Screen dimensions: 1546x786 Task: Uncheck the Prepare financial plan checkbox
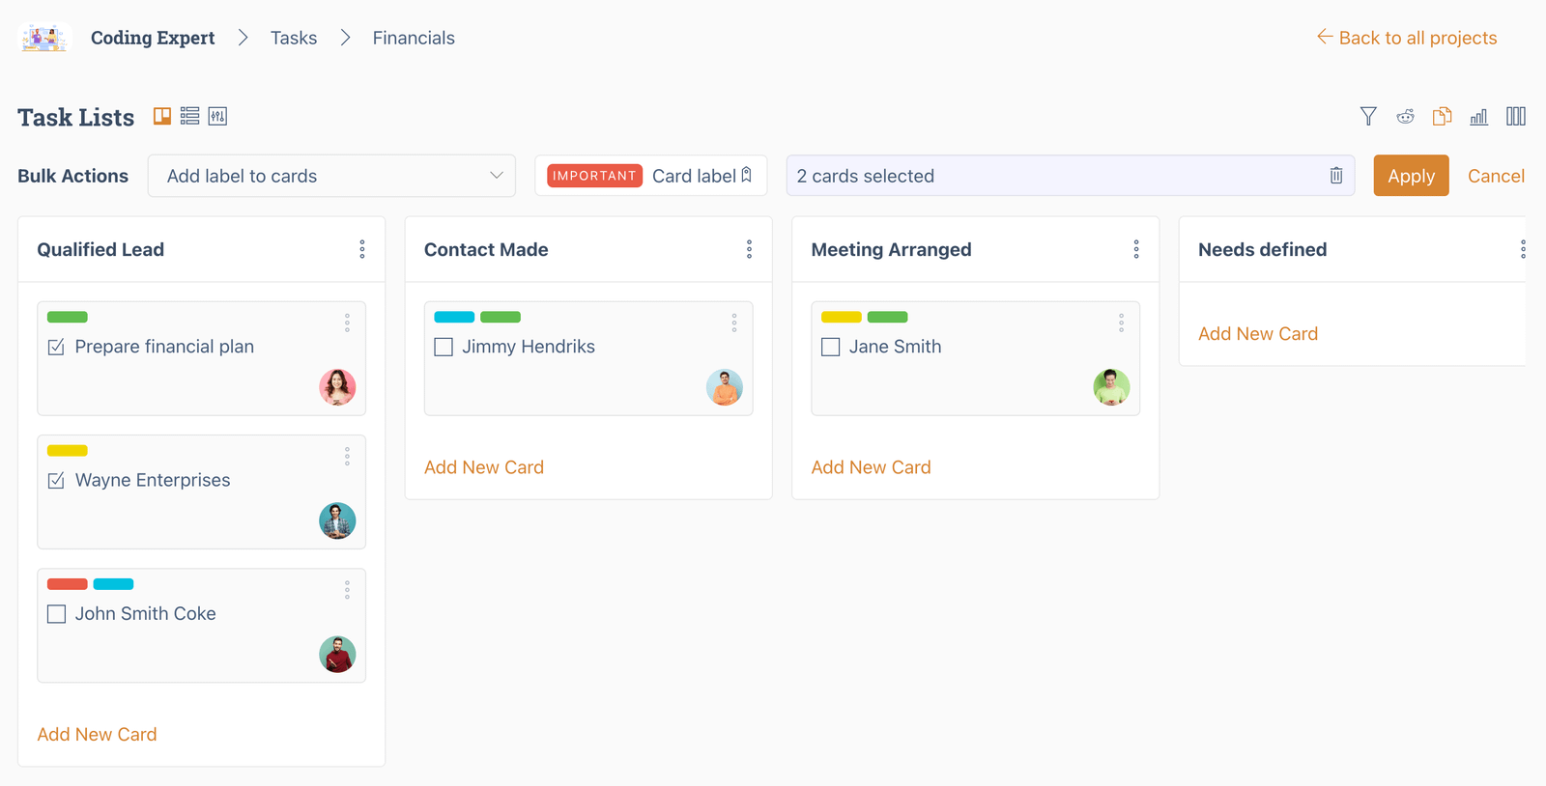pyautogui.click(x=56, y=346)
